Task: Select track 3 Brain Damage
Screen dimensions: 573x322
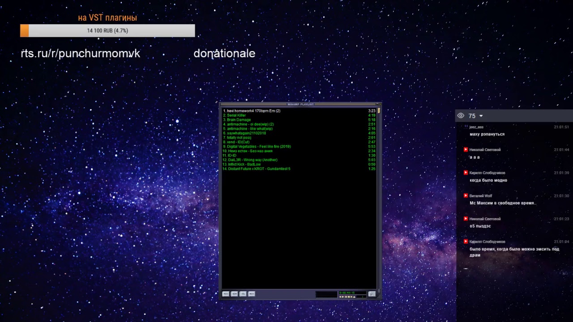Action: pyautogui.click(x=299, y=120)
